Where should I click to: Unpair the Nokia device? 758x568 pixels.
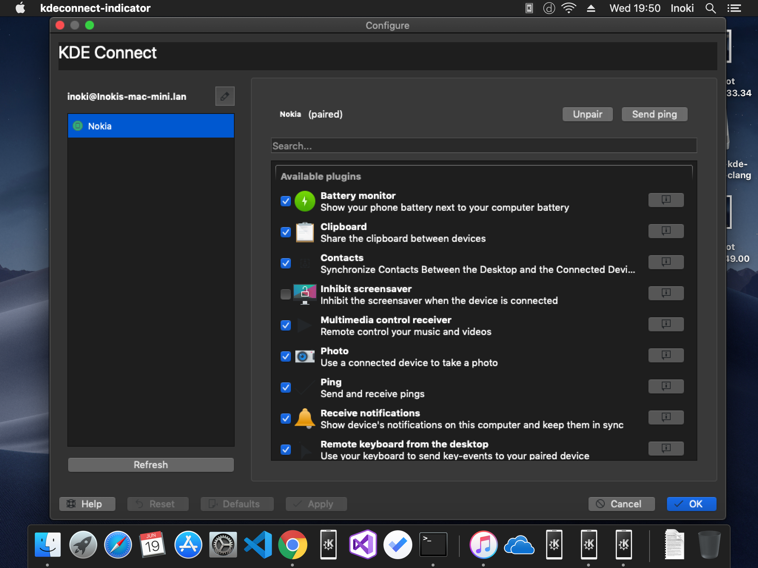pyautogui.click(x=587, y=114)
